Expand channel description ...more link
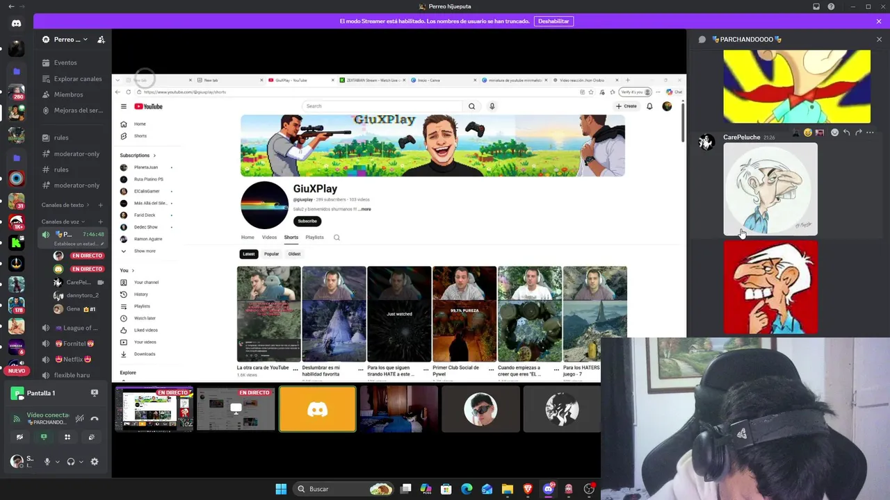This screenshot has width=890, height=500. pos(364,209)
